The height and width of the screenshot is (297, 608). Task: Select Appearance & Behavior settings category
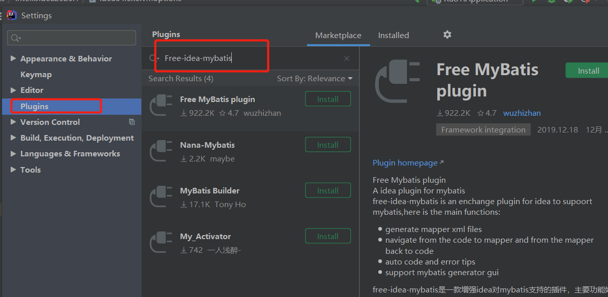66,58
